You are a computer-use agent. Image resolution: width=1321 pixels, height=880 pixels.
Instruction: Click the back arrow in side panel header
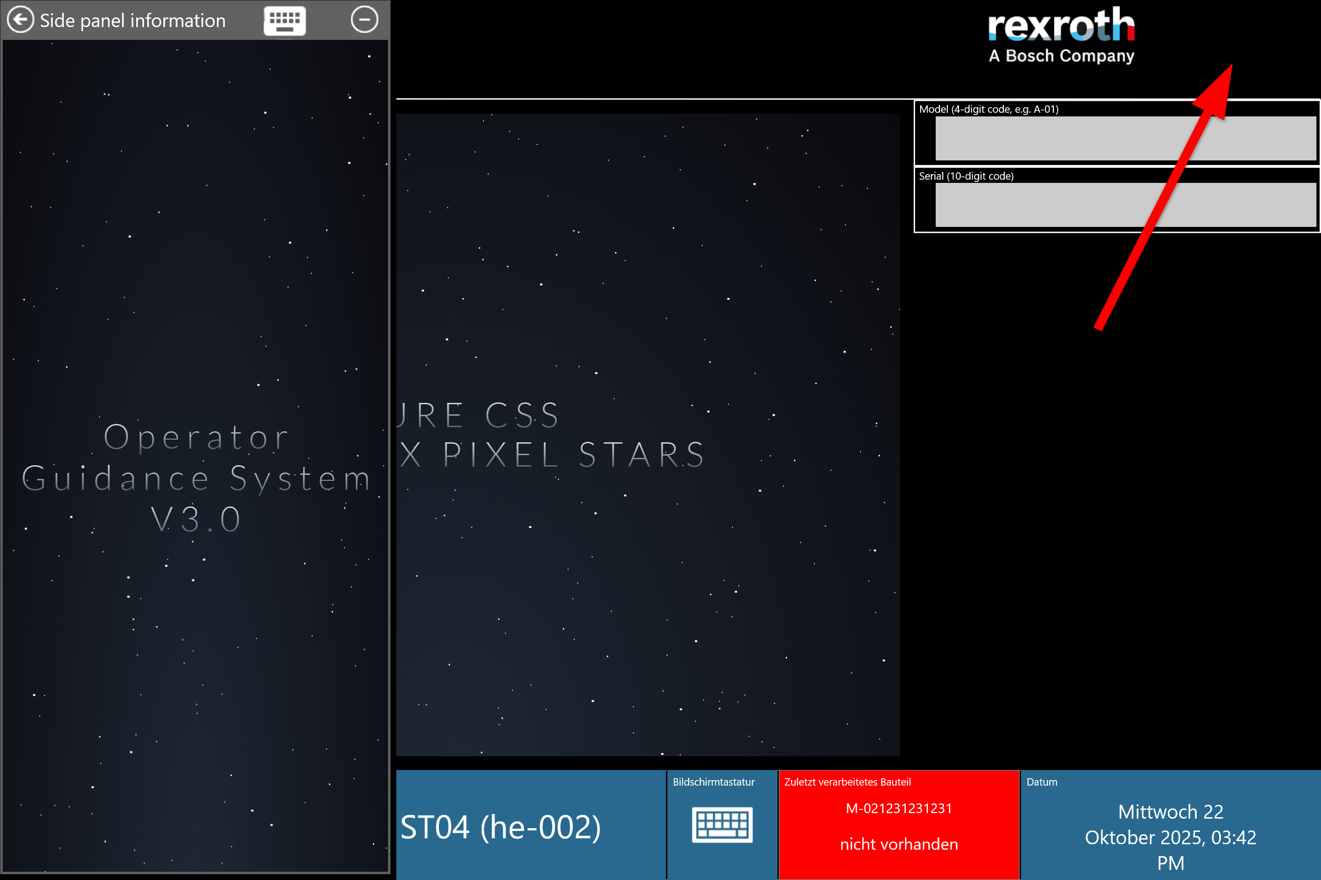point(20,20)
